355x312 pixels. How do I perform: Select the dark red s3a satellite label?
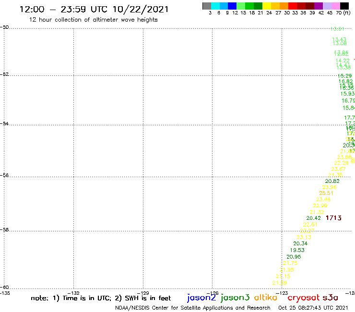330,298
